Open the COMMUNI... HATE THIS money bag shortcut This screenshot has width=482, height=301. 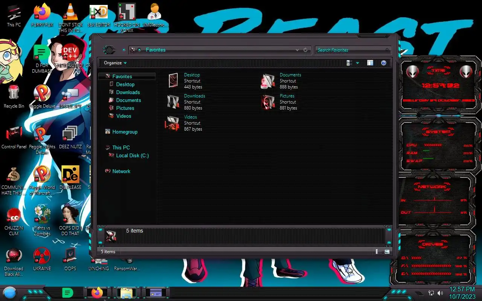(14, 181)
